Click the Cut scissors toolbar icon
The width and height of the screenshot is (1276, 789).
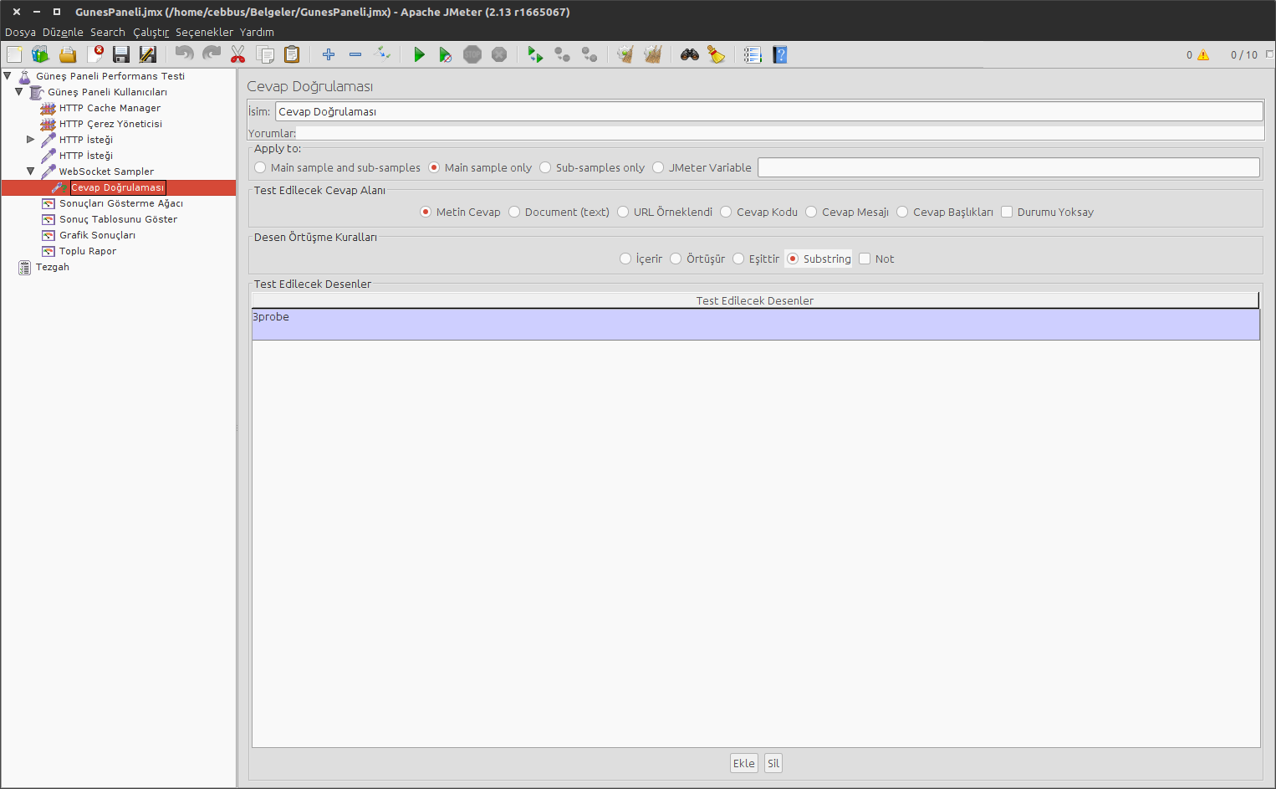point(238,55)
